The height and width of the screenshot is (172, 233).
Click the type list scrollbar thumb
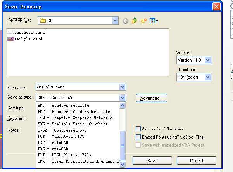[122, 146]
